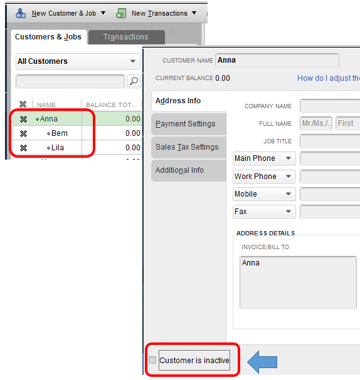Go to the Additional Info tab
The height and width of the screenshot is (380, 360).
[189, 170]
